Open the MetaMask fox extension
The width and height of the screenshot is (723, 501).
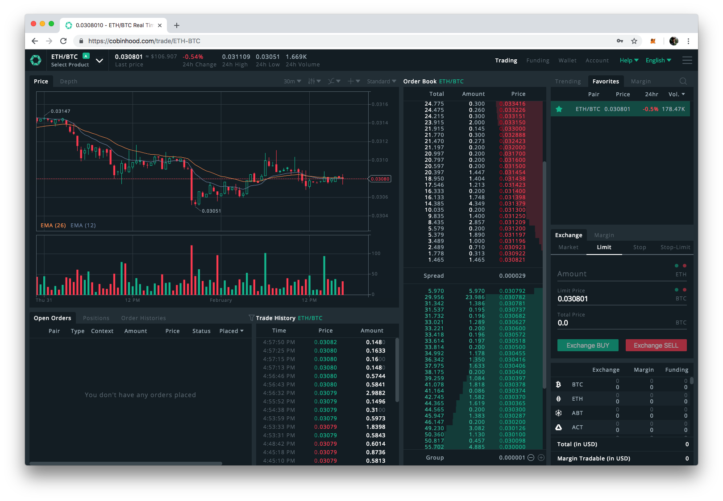tap(653, 41)
